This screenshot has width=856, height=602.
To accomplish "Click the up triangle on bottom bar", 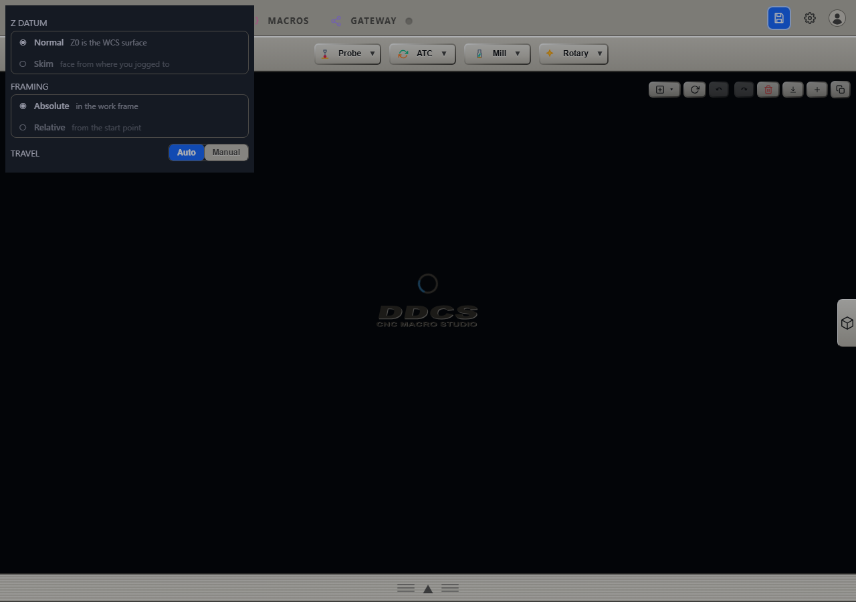I will (x=428, y=589).
